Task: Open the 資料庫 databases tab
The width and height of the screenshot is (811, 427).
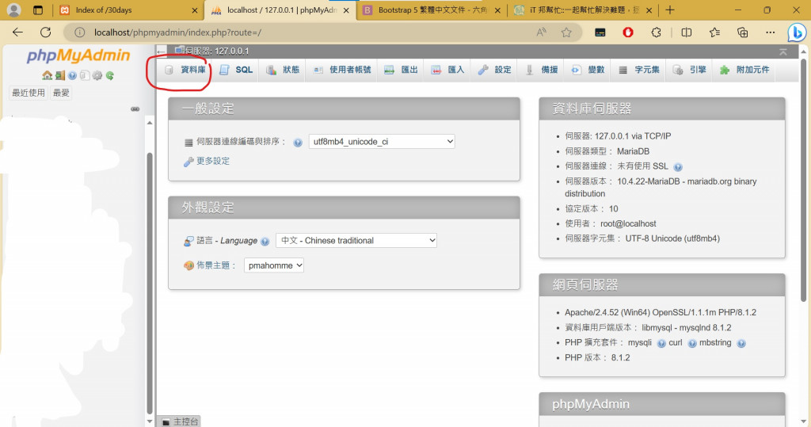Action: tap(185, 70)
